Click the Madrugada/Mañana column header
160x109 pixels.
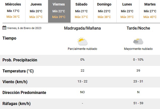[x=82, y=28]
